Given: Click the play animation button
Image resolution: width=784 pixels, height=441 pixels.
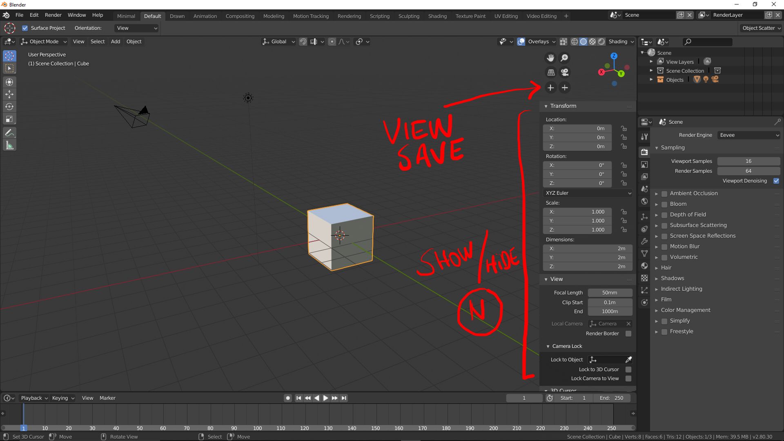Looking at the screenshot, I should click(x=325, y=398).
